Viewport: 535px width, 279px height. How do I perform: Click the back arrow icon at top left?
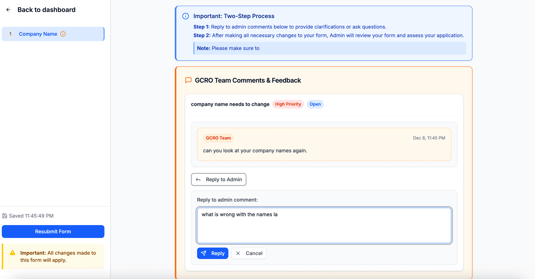(8, 10)
